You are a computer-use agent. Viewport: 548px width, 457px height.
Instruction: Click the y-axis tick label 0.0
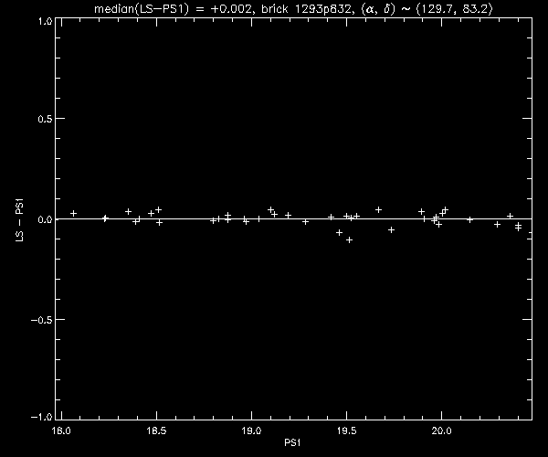[x=46, y=219]
